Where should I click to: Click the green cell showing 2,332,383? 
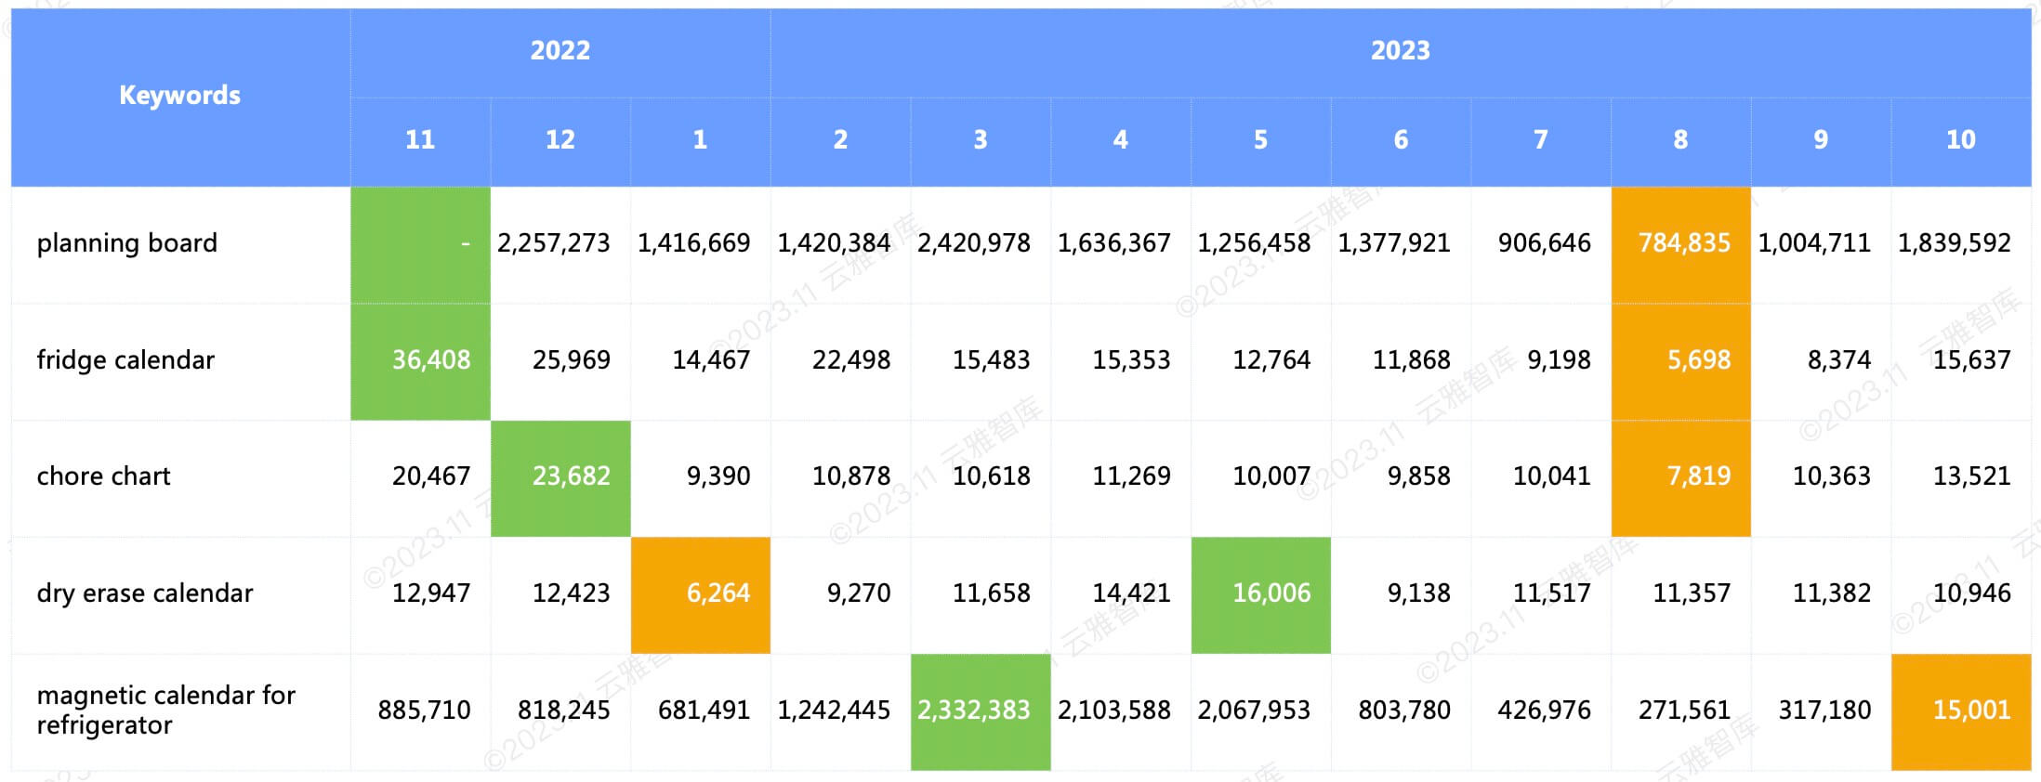(981, 710)
